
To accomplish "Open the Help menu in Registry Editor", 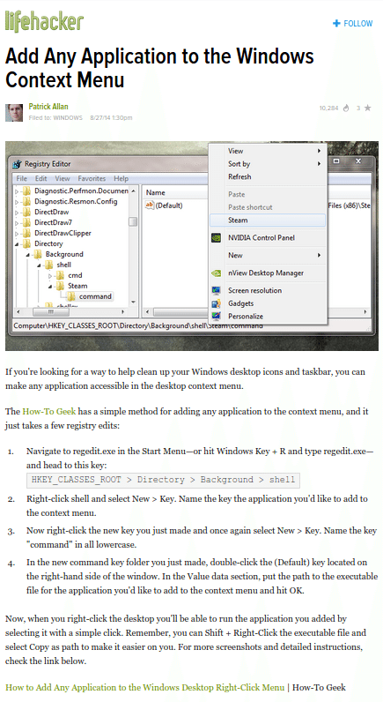I will pyautogui.click(x=122, y=178).
